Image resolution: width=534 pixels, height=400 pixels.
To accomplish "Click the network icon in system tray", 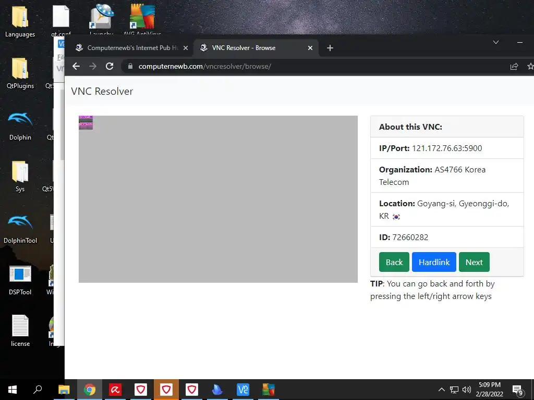I will tap(454, 390).
